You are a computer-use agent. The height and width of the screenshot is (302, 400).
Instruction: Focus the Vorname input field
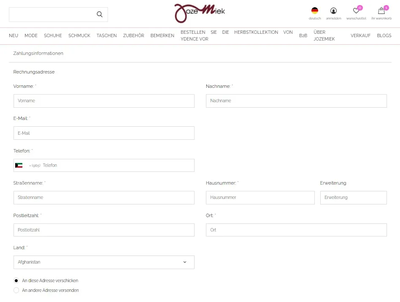104,101
